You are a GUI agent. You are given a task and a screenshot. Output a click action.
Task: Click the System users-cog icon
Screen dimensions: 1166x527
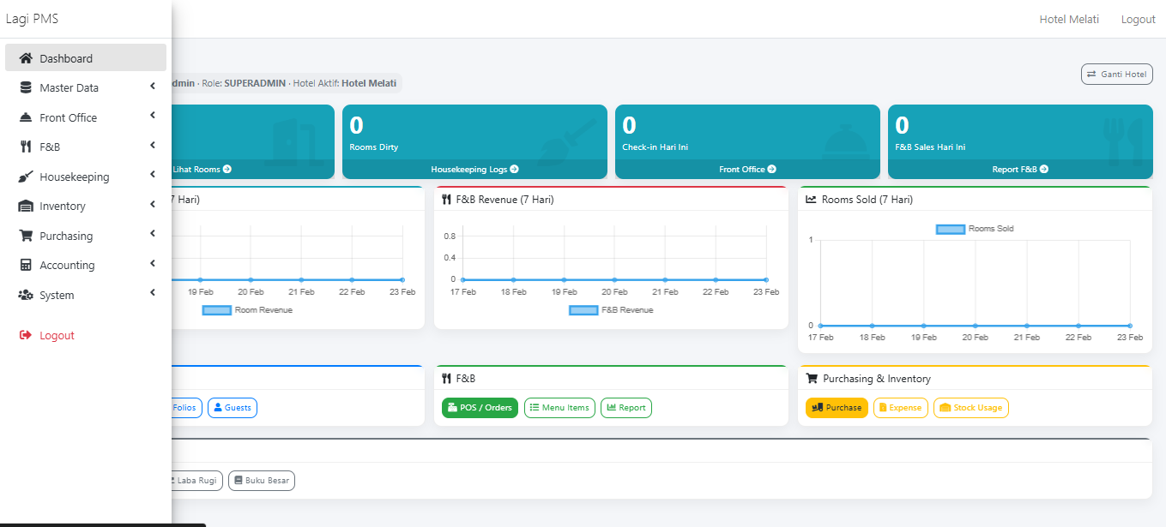(26, 295)
